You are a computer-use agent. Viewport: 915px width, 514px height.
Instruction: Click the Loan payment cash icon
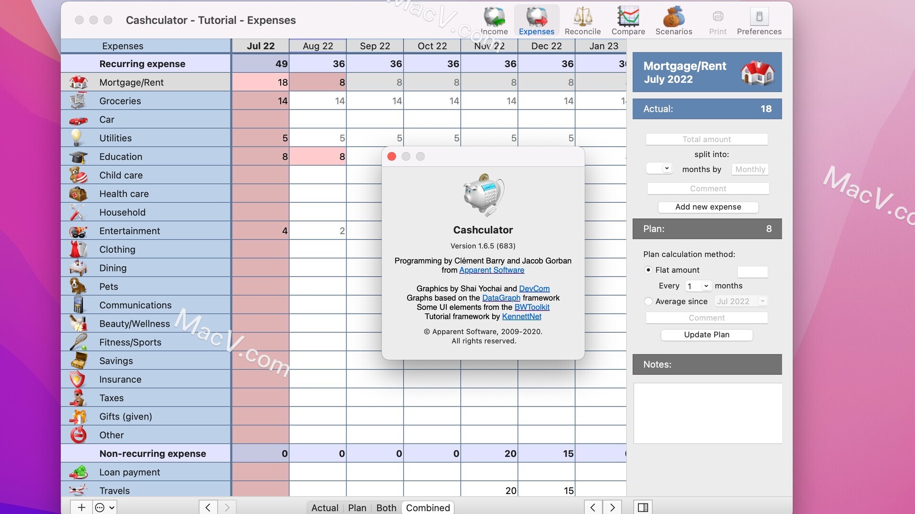[x=78, y=472]
